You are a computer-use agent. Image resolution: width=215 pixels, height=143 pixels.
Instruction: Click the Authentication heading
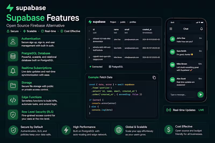click(x=31, y=39)
